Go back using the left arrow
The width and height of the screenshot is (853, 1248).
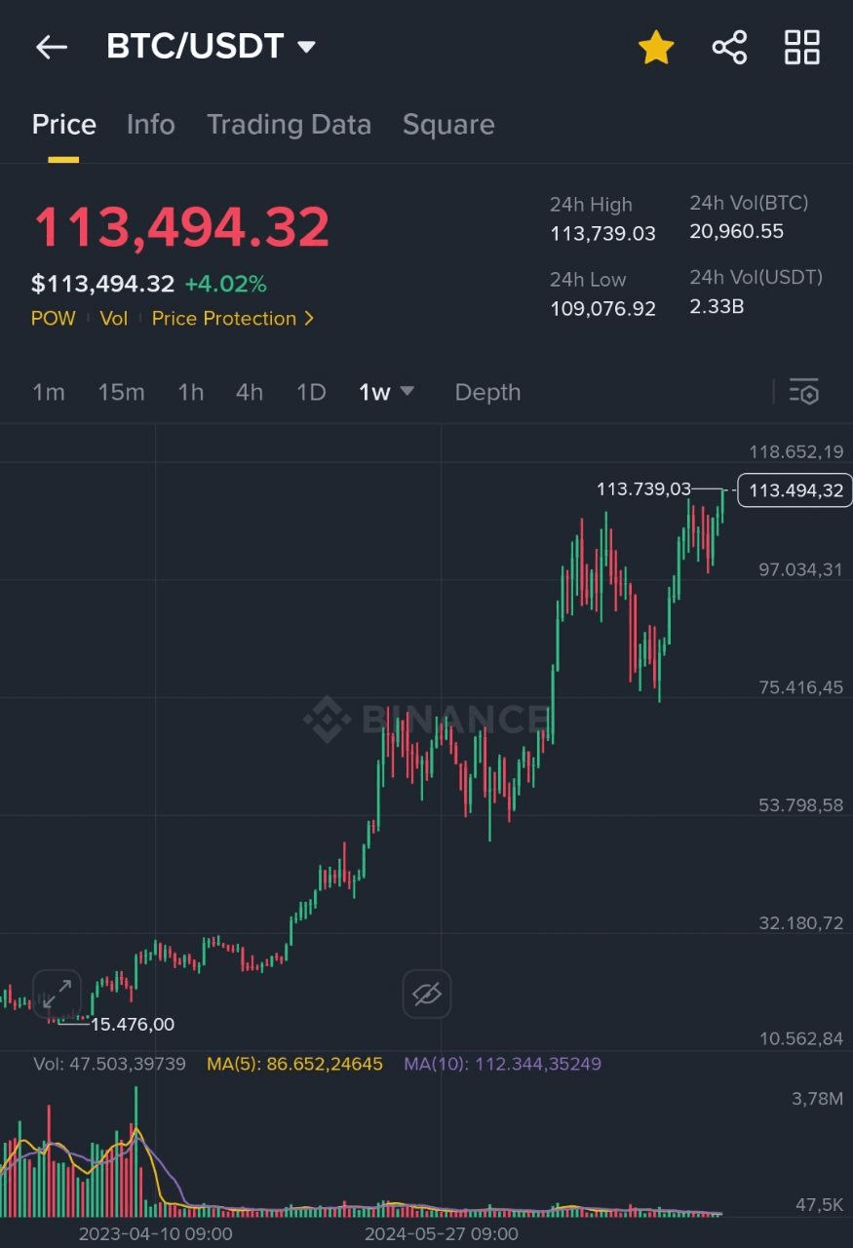pyautogui.click(x=51, y=47)
